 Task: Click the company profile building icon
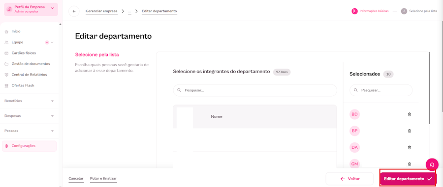[x=9, y=9]
